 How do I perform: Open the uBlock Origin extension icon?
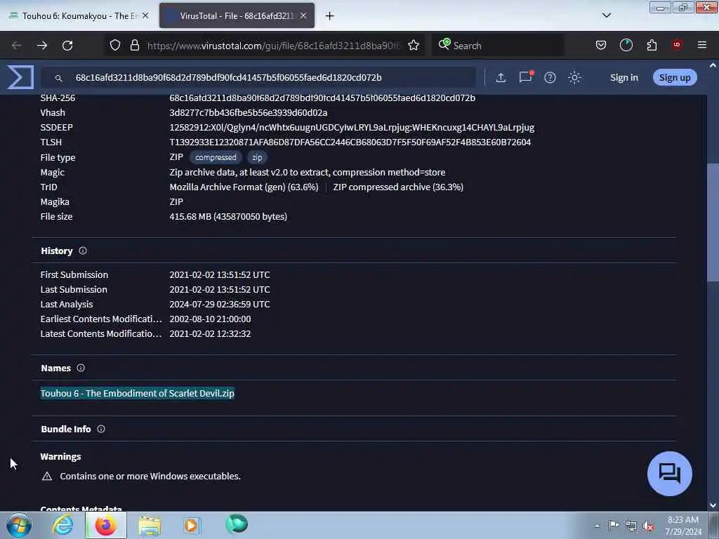click(x=677, y=45)
